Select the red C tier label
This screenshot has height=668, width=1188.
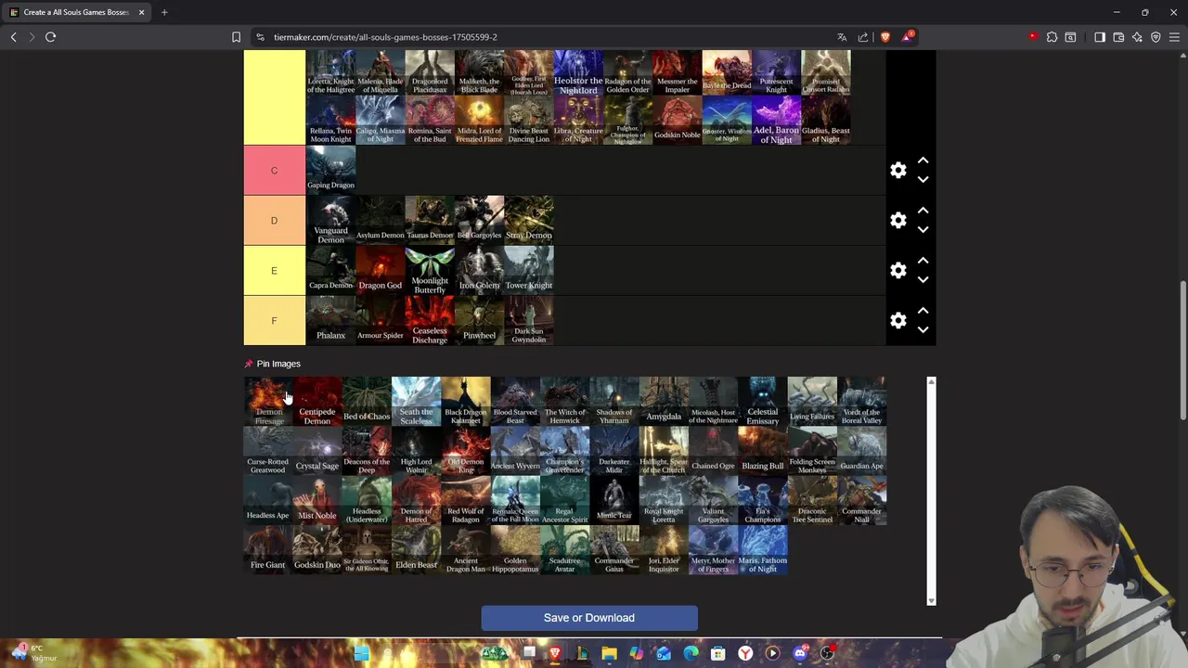pos(274,171)
